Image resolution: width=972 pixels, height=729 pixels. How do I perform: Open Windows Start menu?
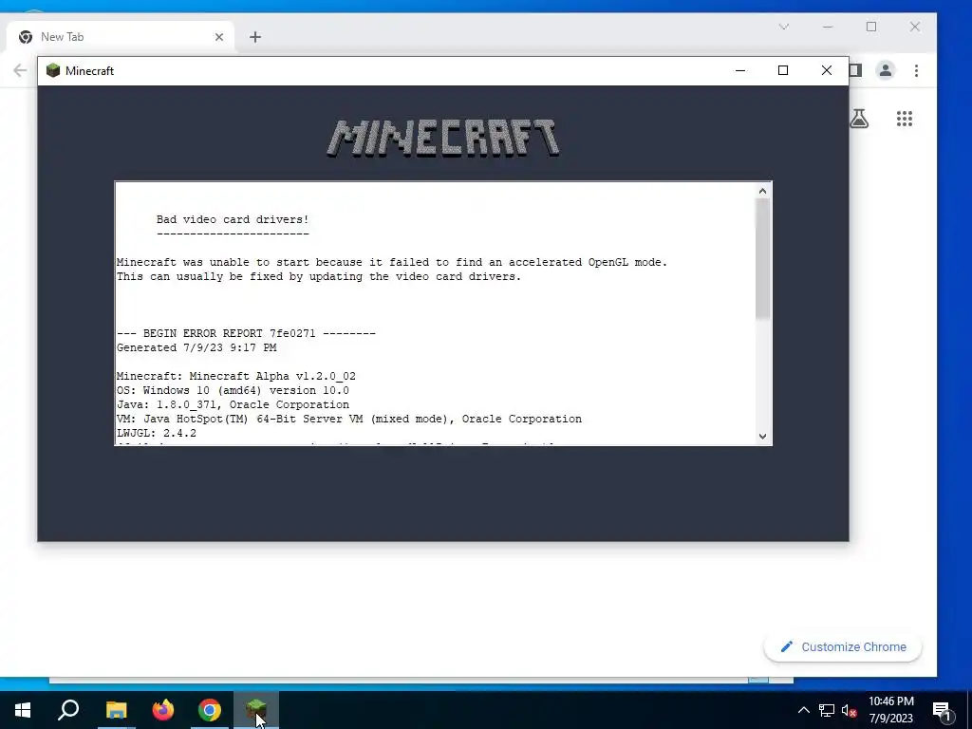coord(23,710)
